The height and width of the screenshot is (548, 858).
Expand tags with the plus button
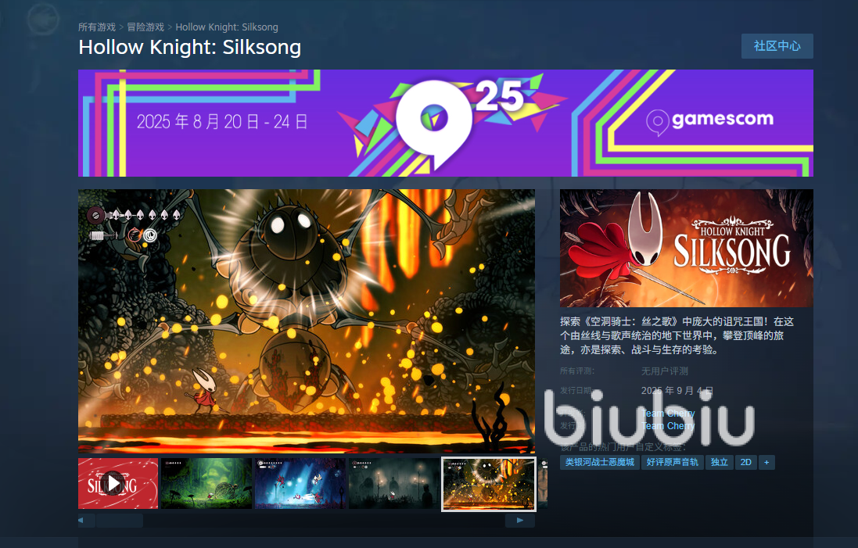point(766,462)
